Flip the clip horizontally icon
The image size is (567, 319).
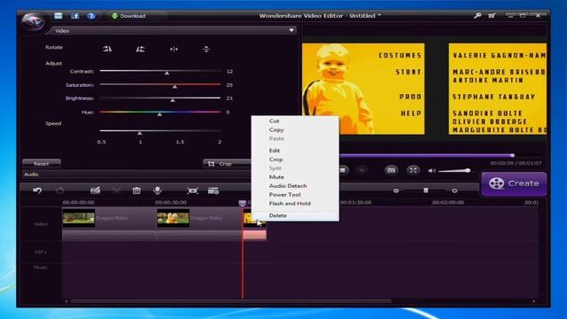click(x=174, y=49)
